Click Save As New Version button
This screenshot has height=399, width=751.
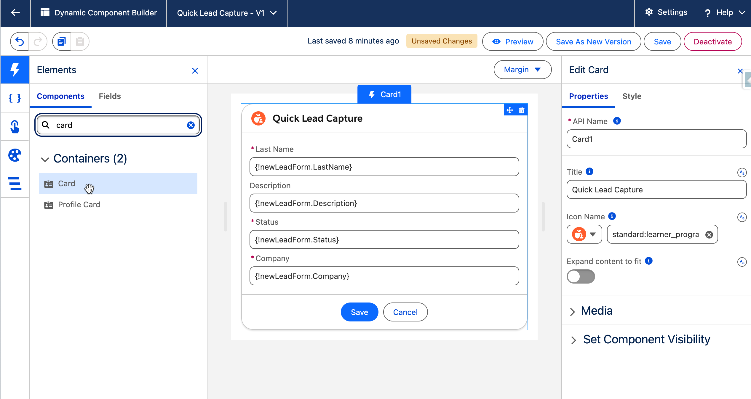pos(593,42)
